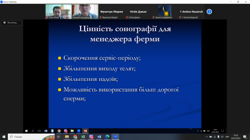This screenshot has height=140, width=250.
Task: Open Word from the taskbar
Action: click(99, 136)
